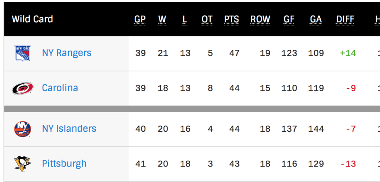Go to the NY Islanders team page
This screenshot has width=380, height=182.
(69, 129)
